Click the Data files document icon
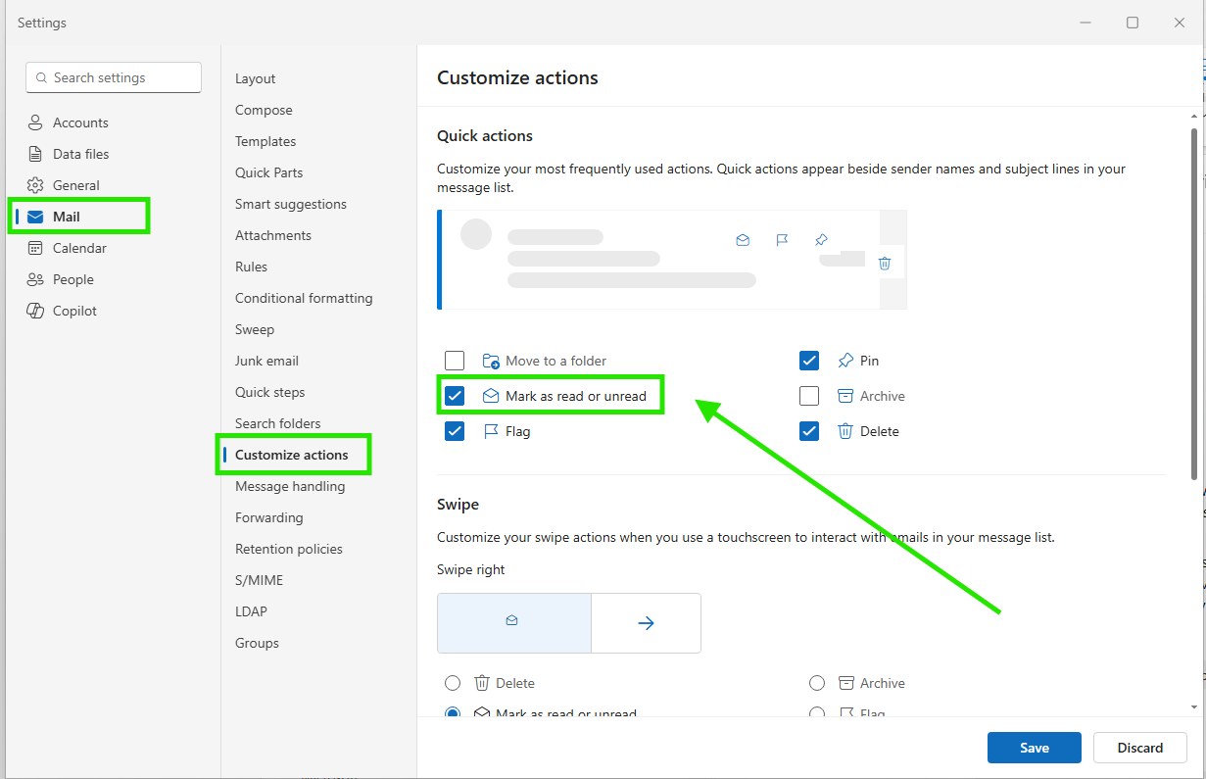The width and height of the screenshot is (1206, 779). click(x=35, y=154)
